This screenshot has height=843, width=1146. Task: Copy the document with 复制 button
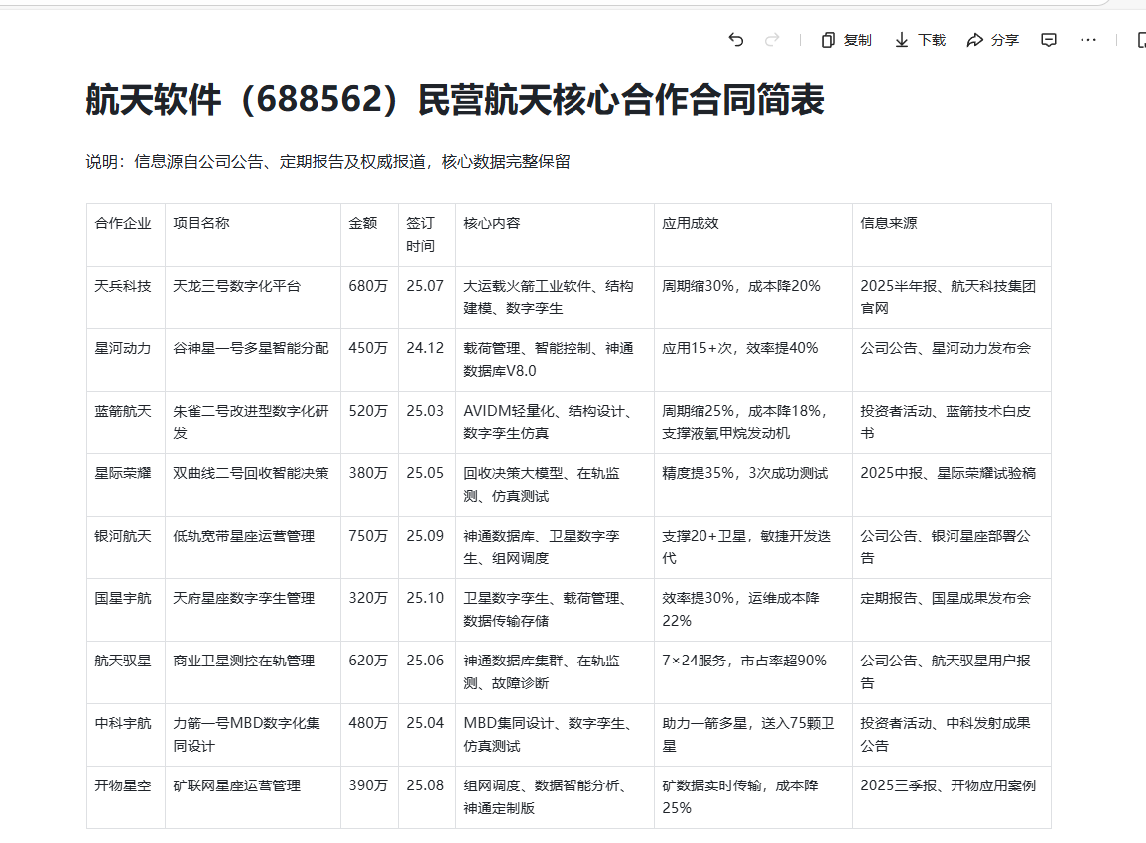click(x=846, y=40)
